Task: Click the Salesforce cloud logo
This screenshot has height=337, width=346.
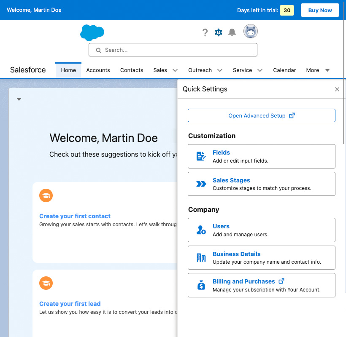Action: pos(92,32)
